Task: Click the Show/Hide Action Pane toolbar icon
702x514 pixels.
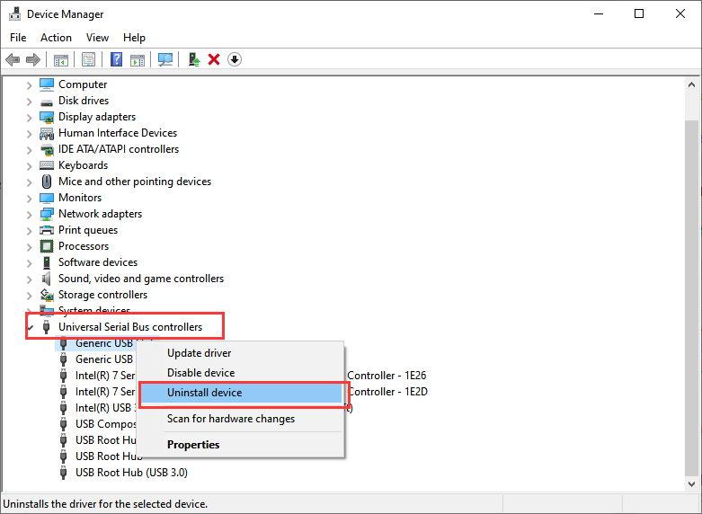Action: [138, 59]
